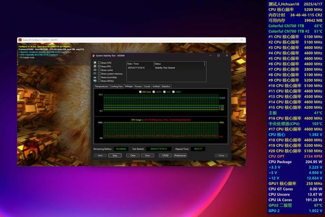Select the Statistics tab
The width and height of the screenshot is (325, 217).
click(x=166, y=86)
